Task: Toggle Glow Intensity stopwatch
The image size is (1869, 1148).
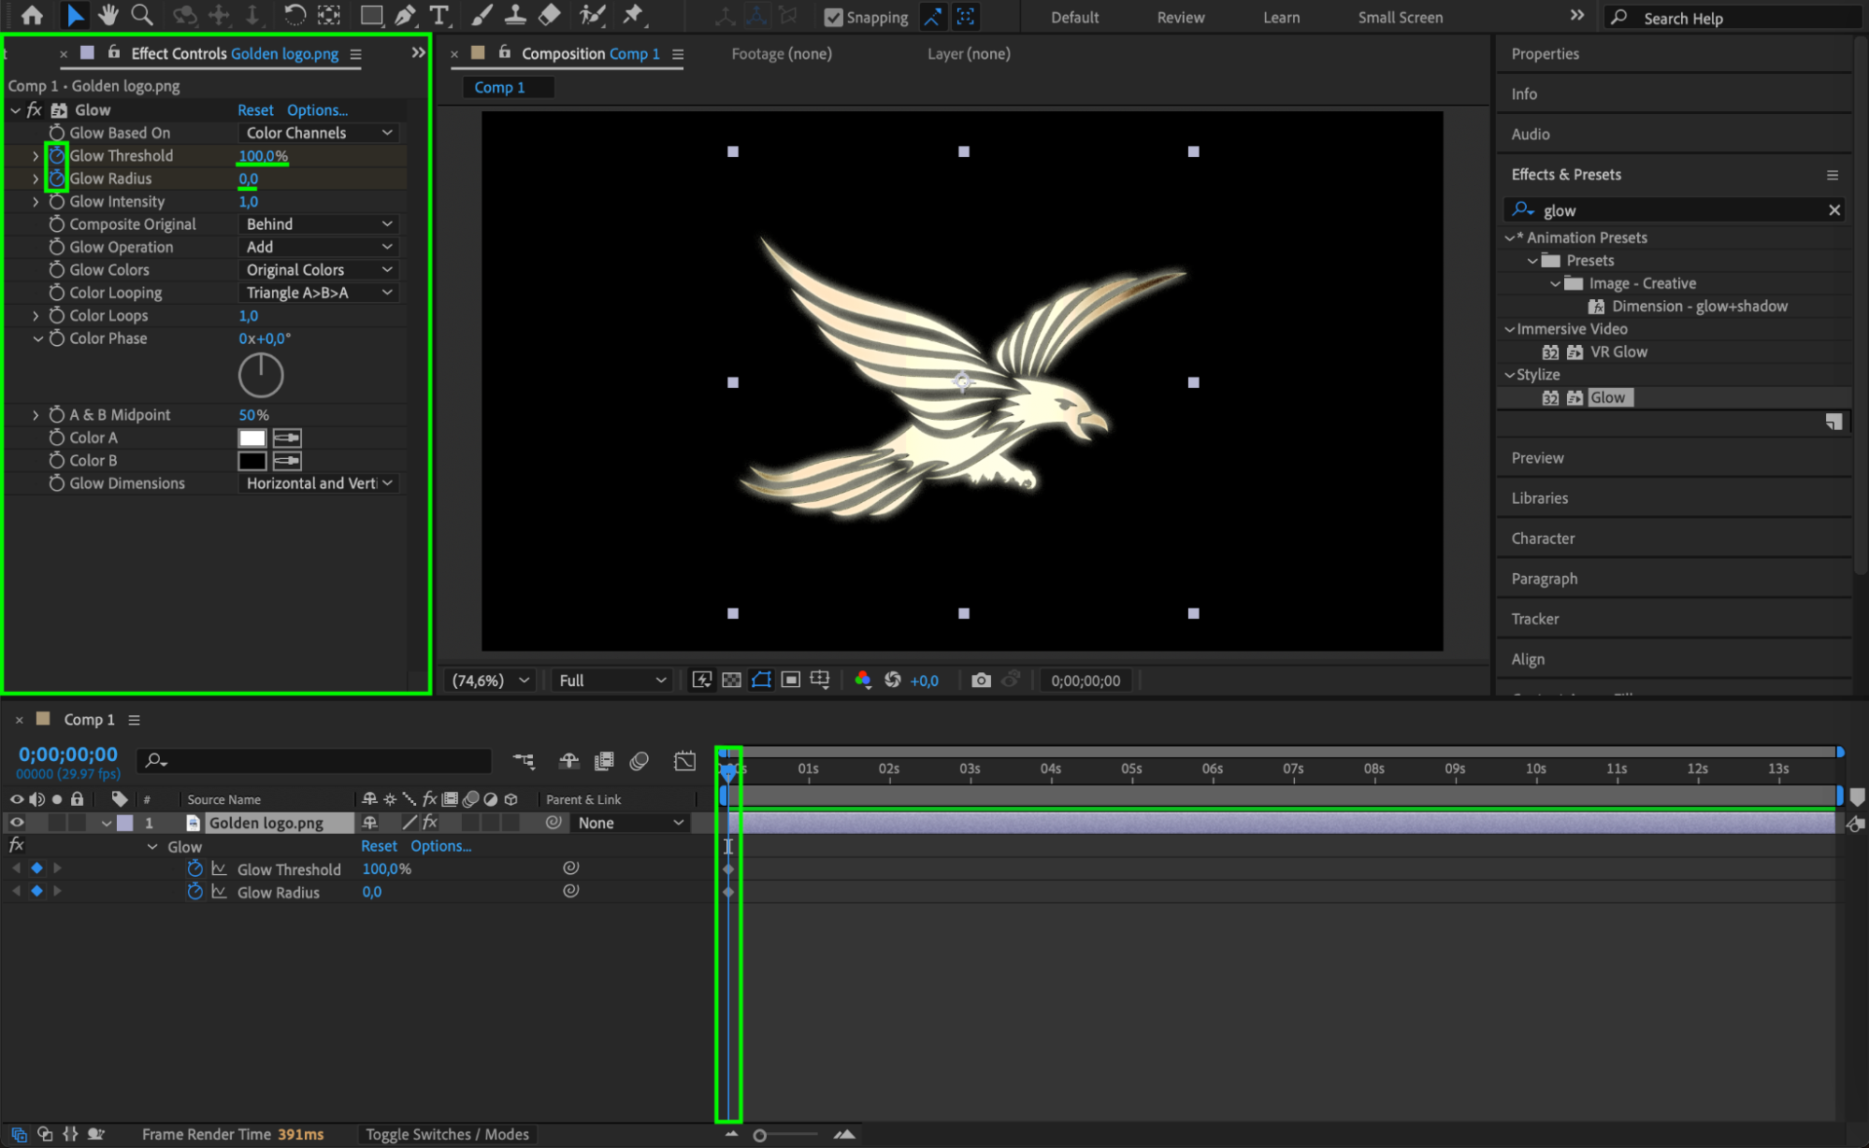Action: pyautogui.click(x=57, y=201)
